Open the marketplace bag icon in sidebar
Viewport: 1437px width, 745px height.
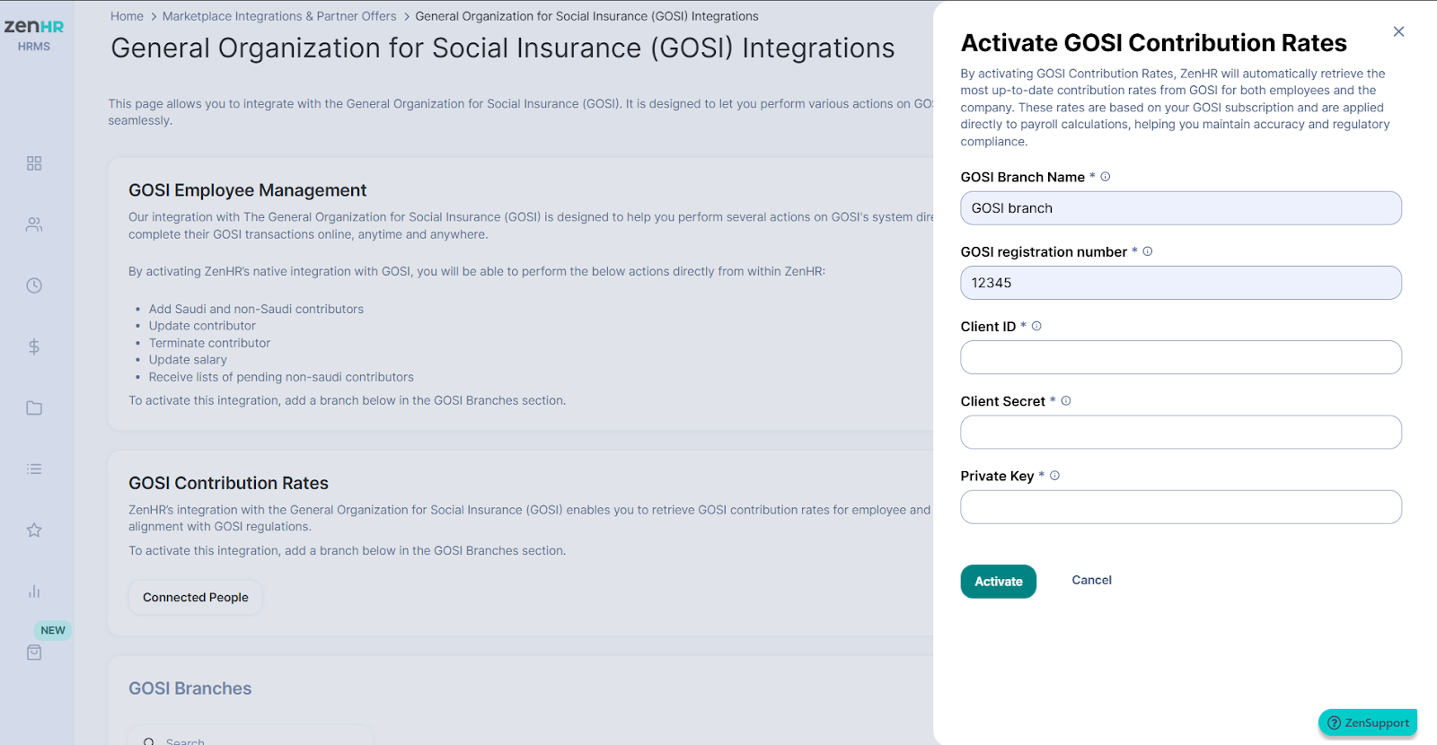[x=34, y=653]
